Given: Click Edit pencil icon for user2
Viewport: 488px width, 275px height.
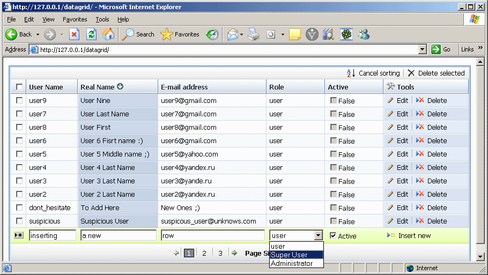Looking at the screenshot, I should point(390,194).
